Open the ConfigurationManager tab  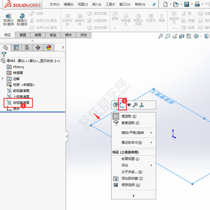(x=27, y=47)
